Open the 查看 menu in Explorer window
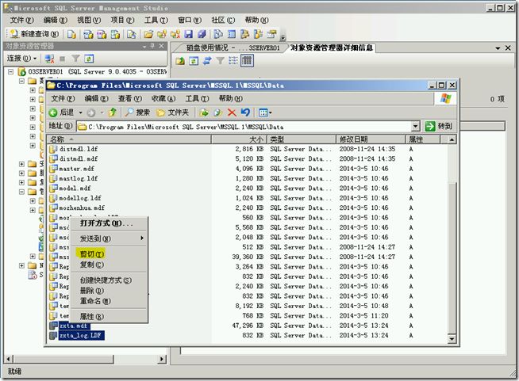519x381 pixels. pos(130,98)
